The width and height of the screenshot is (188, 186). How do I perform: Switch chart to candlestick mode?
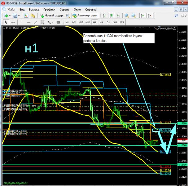click(111, 15)
